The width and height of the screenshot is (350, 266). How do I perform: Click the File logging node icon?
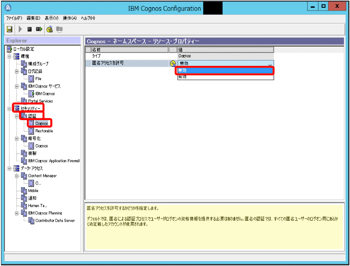coord(31,79)
